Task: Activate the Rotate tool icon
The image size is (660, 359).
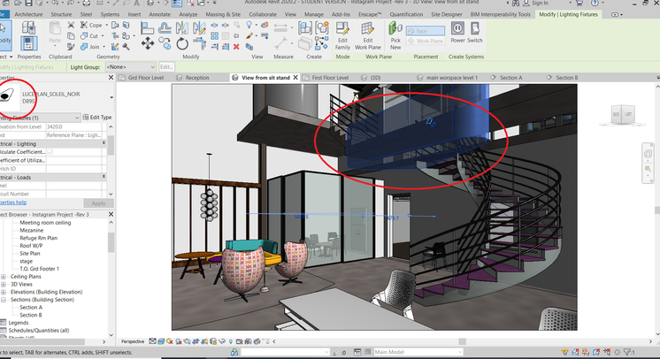Action: 182,43
